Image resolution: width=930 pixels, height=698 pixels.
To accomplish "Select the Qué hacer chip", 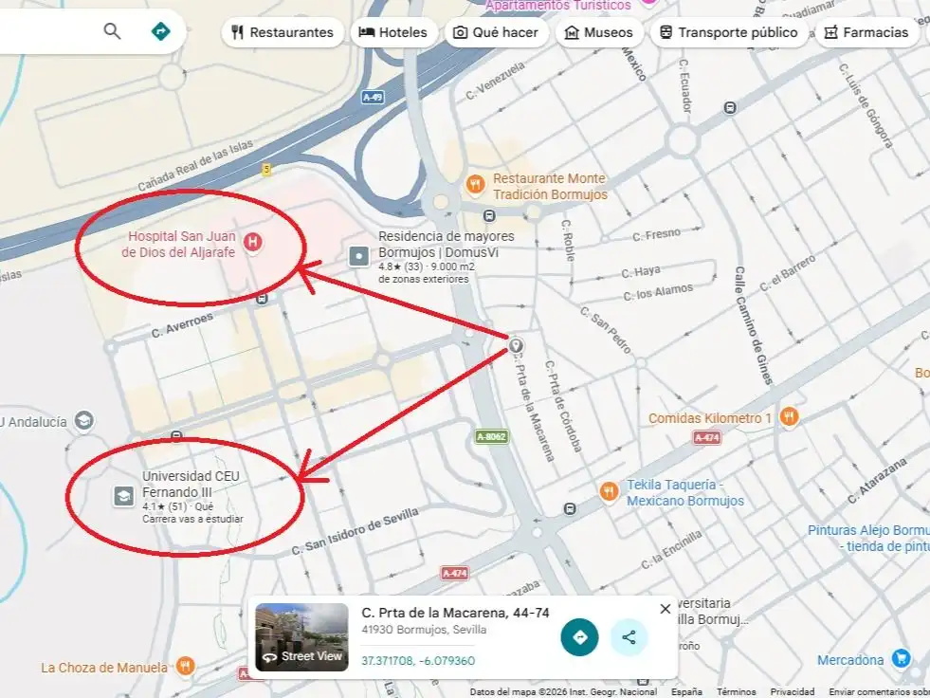I will 497,32.
